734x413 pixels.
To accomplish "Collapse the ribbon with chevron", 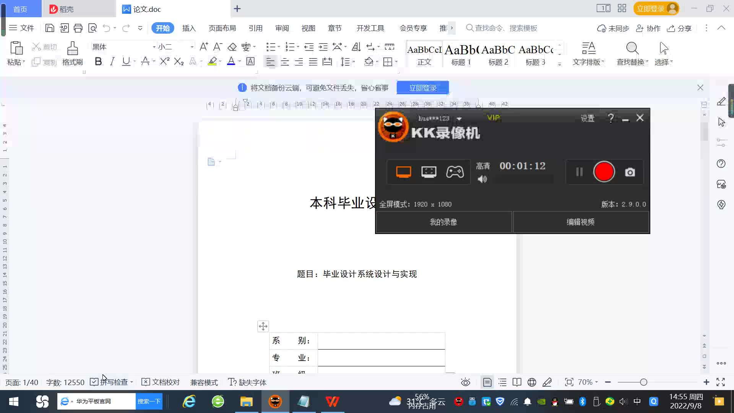I will pos(721,28).
